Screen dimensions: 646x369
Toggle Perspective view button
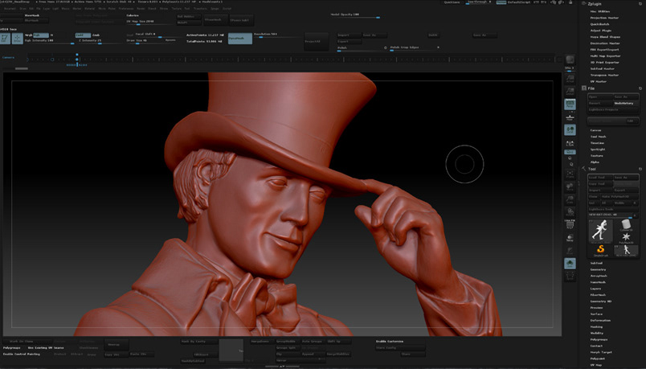coord(570,104)
